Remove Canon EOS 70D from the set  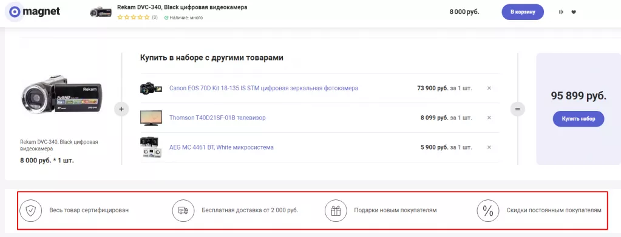tap(489, 88)
